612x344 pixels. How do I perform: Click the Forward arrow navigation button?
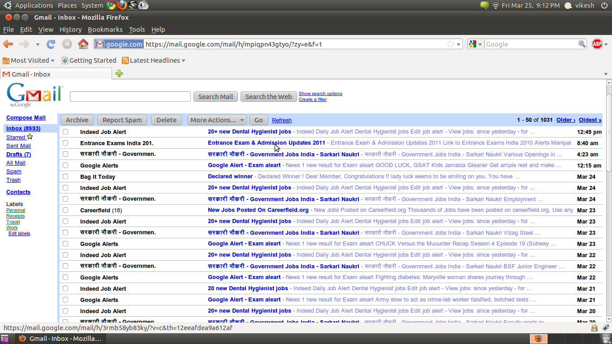click(x=24, y=44)
